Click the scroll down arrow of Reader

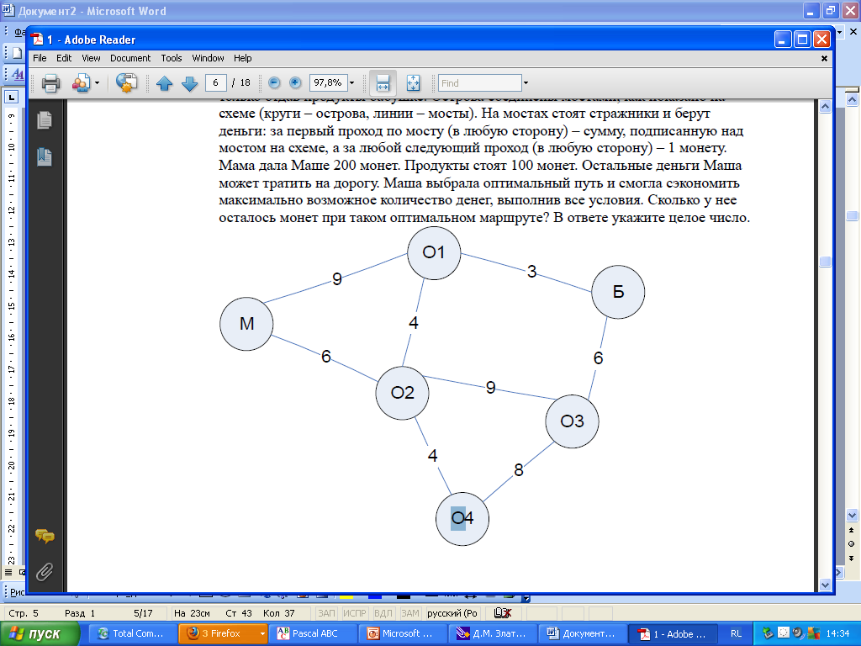tap(825, 585)
